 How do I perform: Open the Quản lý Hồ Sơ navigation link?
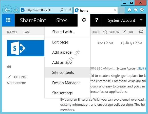coord(132,43)
